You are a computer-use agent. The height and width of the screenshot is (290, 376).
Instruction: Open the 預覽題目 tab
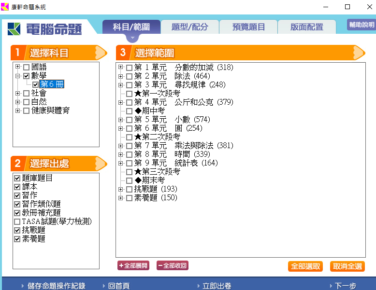[x=248, y=27]
